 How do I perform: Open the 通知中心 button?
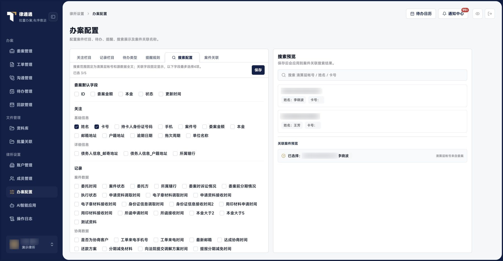pos(453,14)
